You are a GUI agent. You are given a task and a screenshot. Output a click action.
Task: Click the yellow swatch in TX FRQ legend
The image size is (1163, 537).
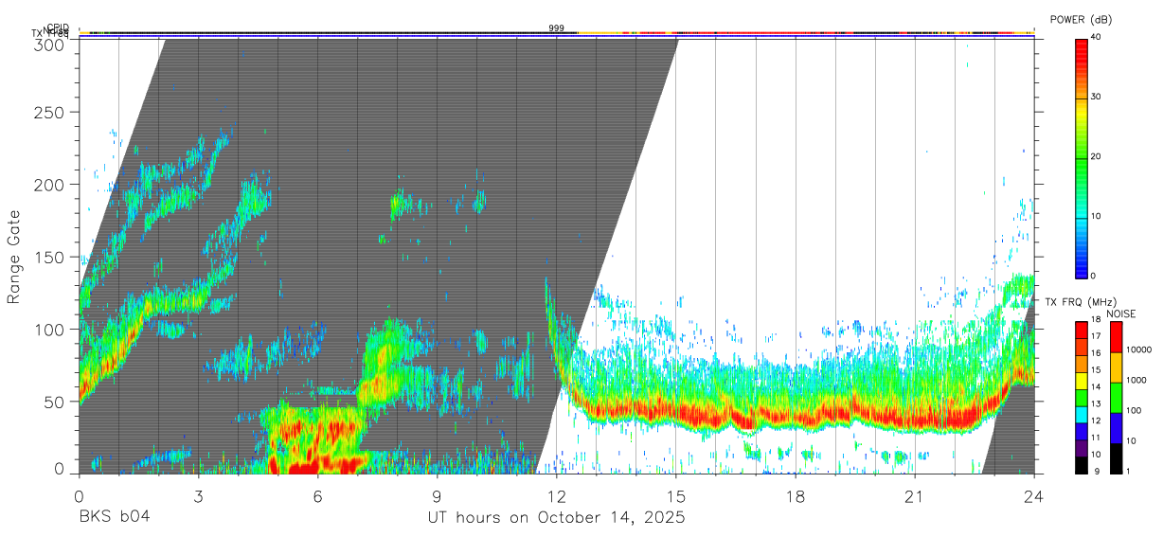point(1081,382)
